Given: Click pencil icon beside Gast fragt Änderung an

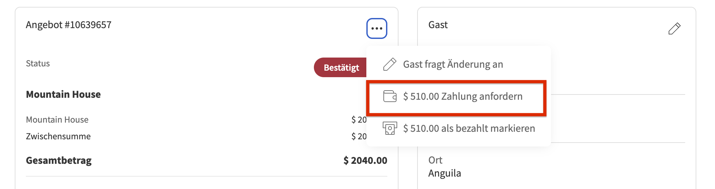Looking at the screenshot, I should click(390, 64).
